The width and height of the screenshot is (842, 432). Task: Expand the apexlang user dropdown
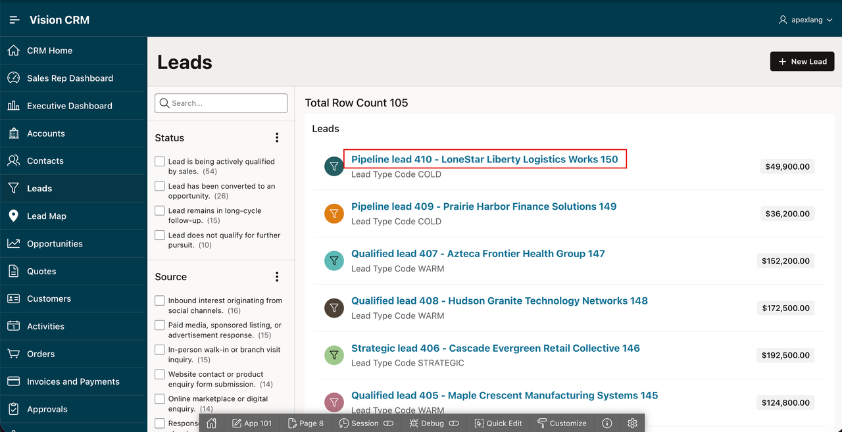coord(805,20)
